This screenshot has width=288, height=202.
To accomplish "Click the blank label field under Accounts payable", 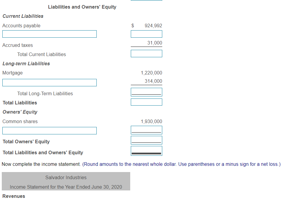I will tap(49, 34).
